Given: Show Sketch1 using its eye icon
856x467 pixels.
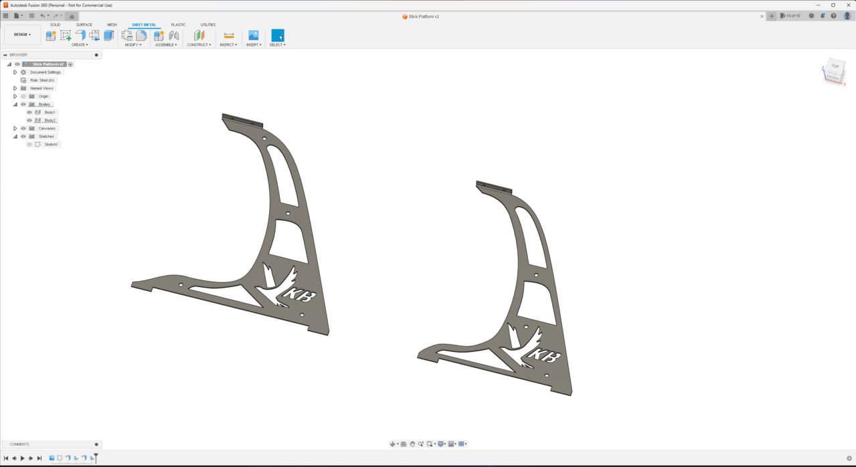Looking at the screenshot, I should [x=29, y=145].
